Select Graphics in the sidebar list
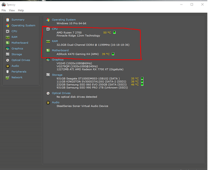The width and height of the screenshot is (208, 170). click(17, 49)
